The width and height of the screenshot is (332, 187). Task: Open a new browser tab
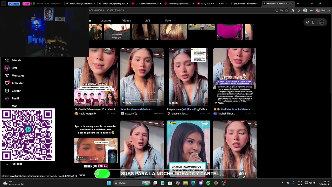pos(298,4)
